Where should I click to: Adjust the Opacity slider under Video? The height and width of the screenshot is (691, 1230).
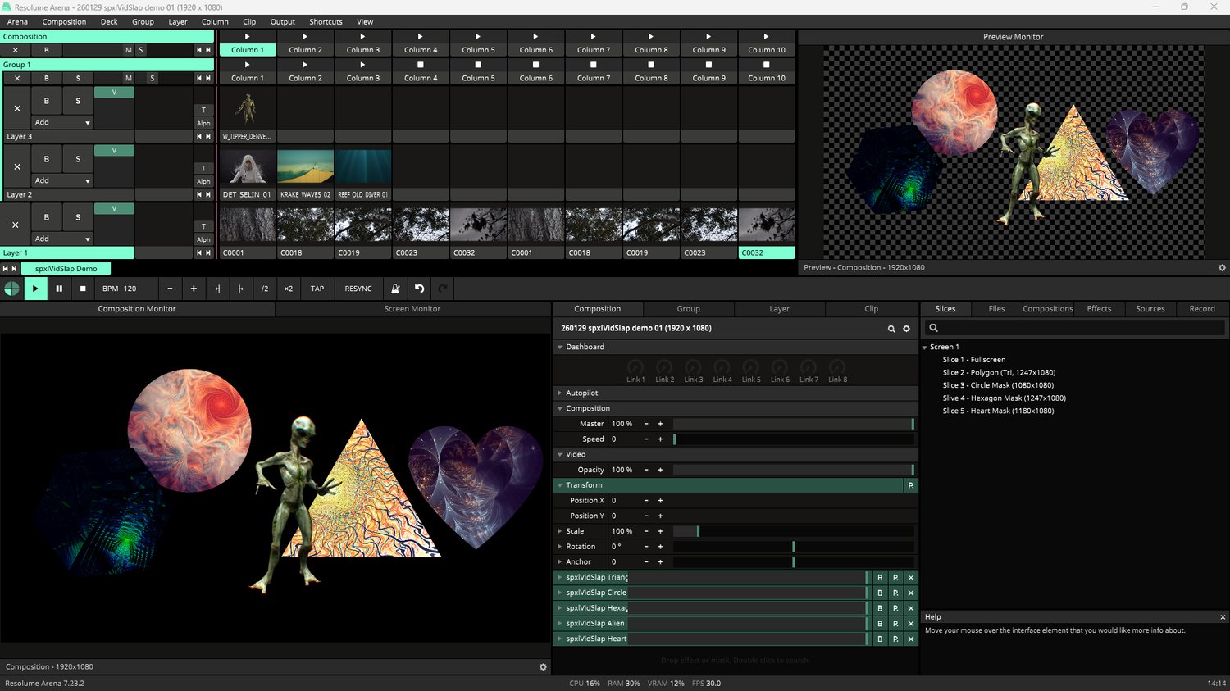click(x=792, y=470)
